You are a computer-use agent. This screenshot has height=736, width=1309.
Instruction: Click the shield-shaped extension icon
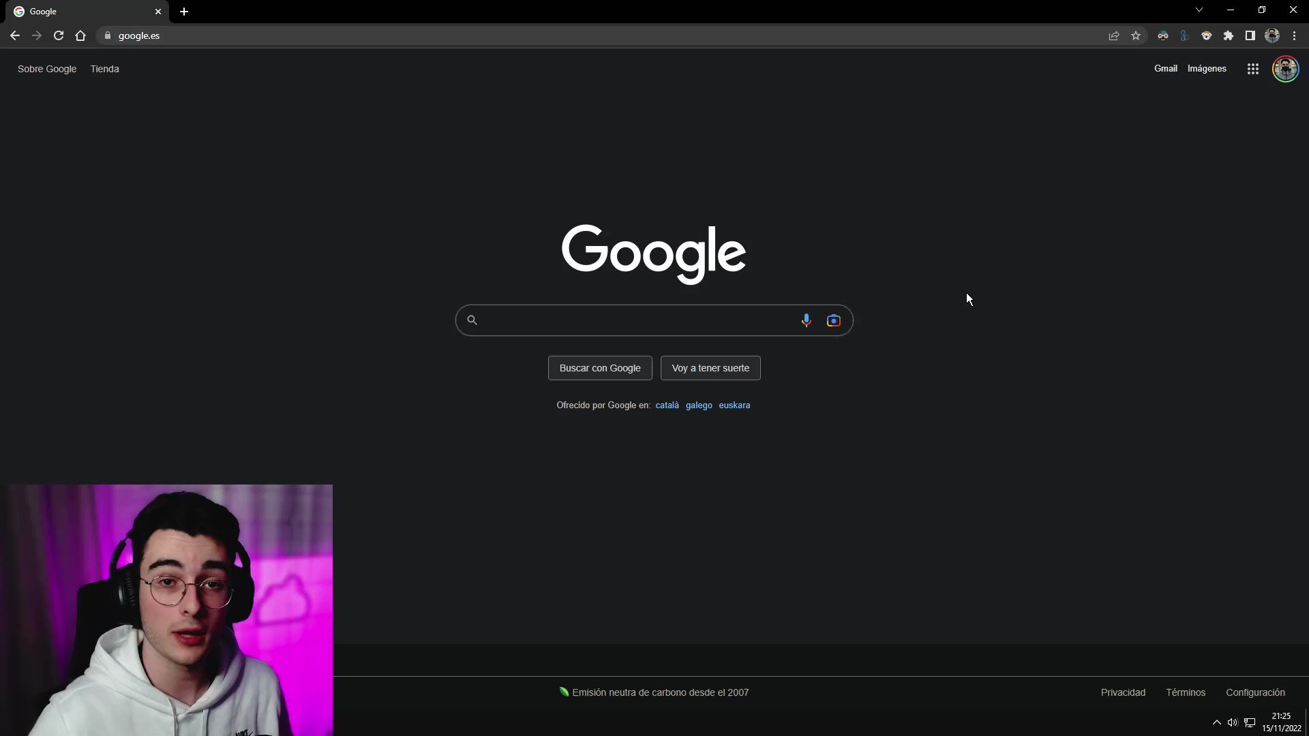point(1207,35)
